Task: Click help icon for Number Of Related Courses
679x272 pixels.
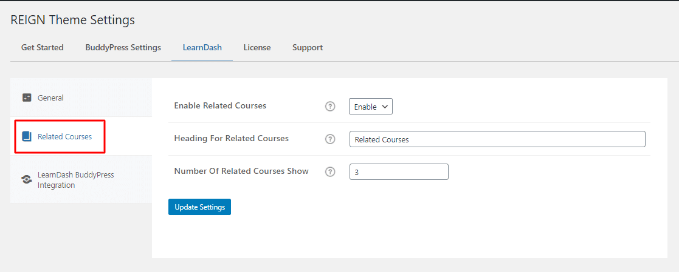Action: [330, 172]
